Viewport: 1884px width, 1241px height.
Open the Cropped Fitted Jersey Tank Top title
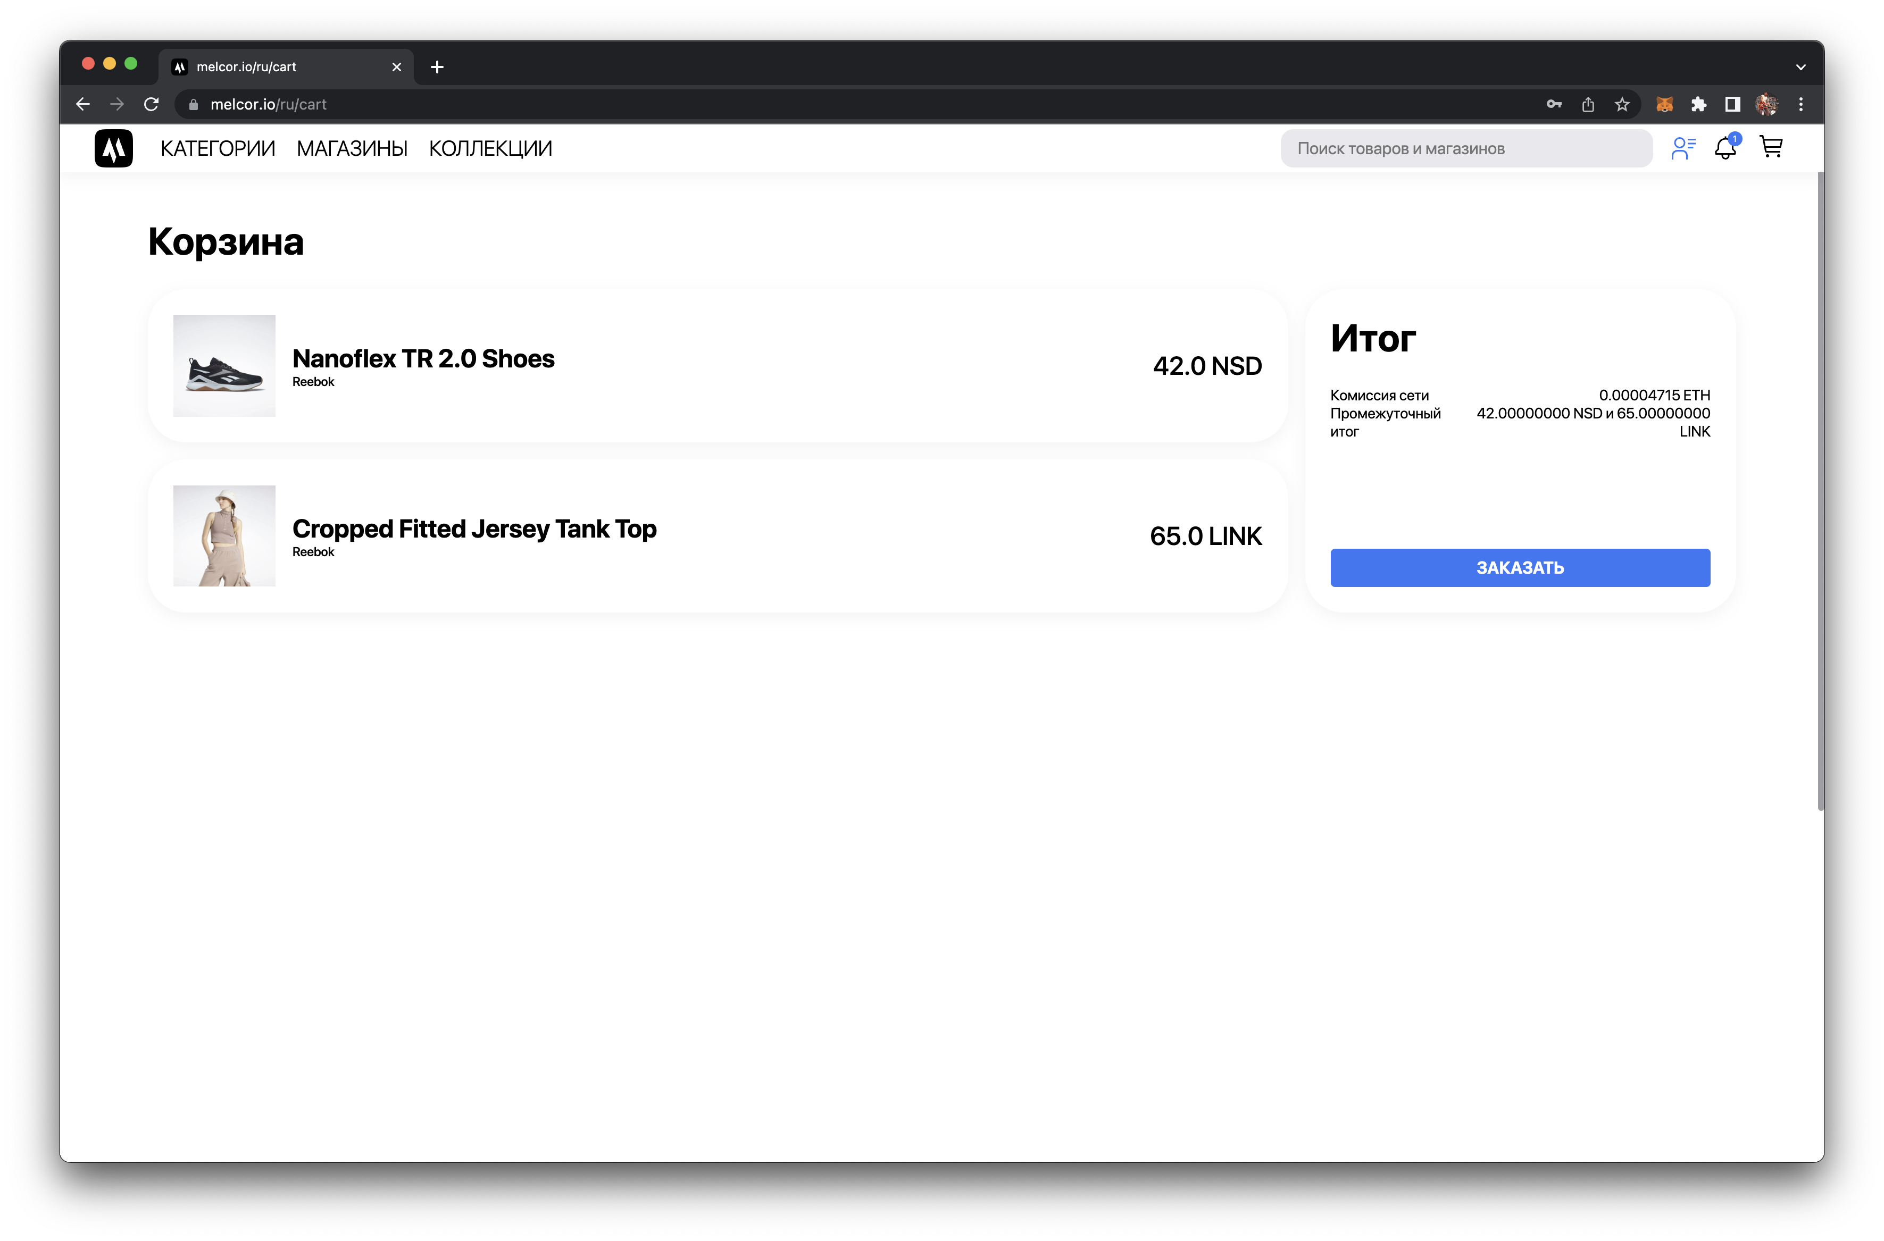click(x=474, y=529)
